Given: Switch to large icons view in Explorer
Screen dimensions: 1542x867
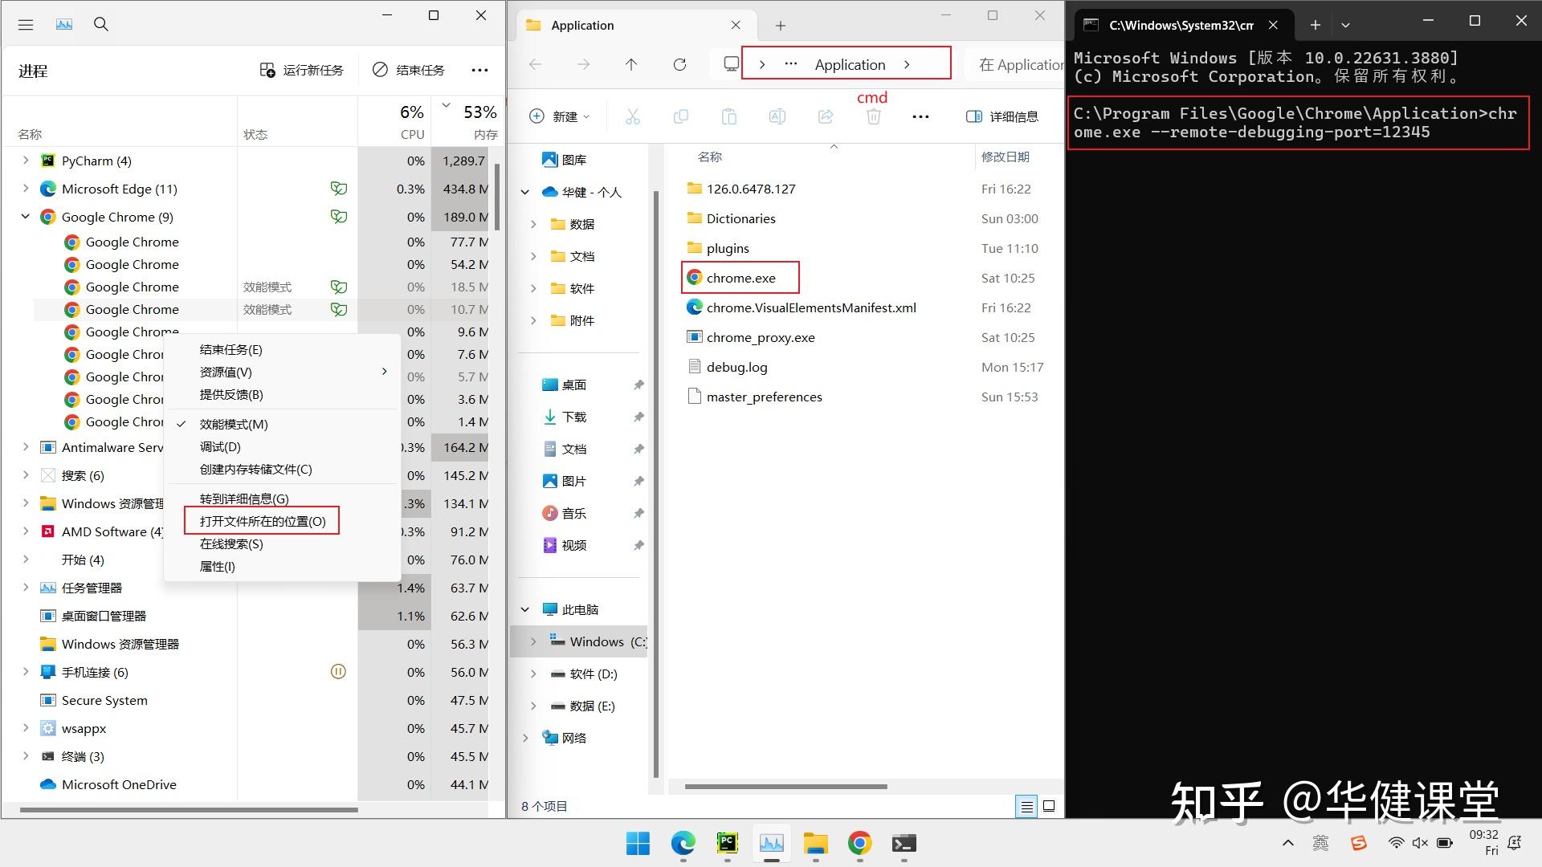Looking at the screenshot, I should tap(1049, 806).
